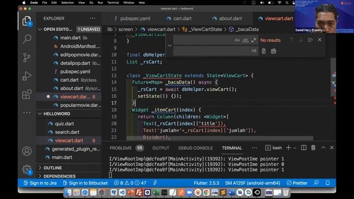The height and width of the screenshot is (199, 354).
Task: Maximize the panel size chevron
Action: pos(323,148)
